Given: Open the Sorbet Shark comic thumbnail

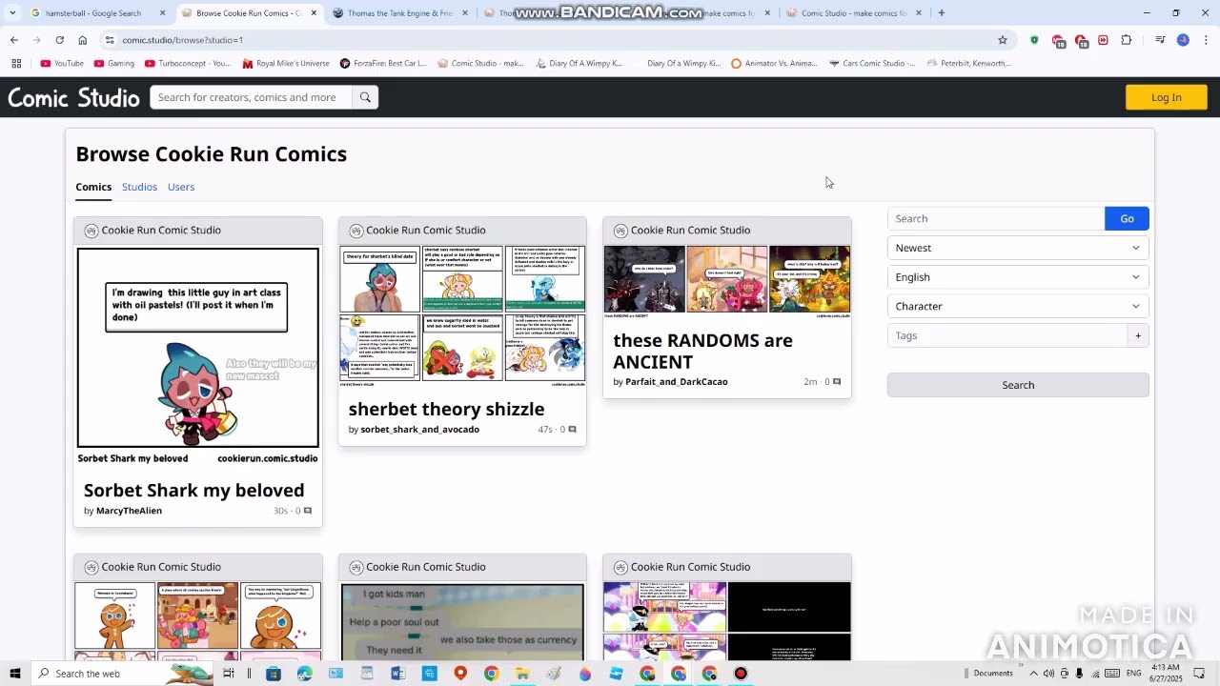Looking at the screenshot, I should (198, 356).
